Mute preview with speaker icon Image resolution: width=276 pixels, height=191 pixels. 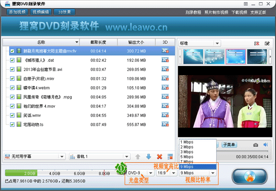click(265, 145)
